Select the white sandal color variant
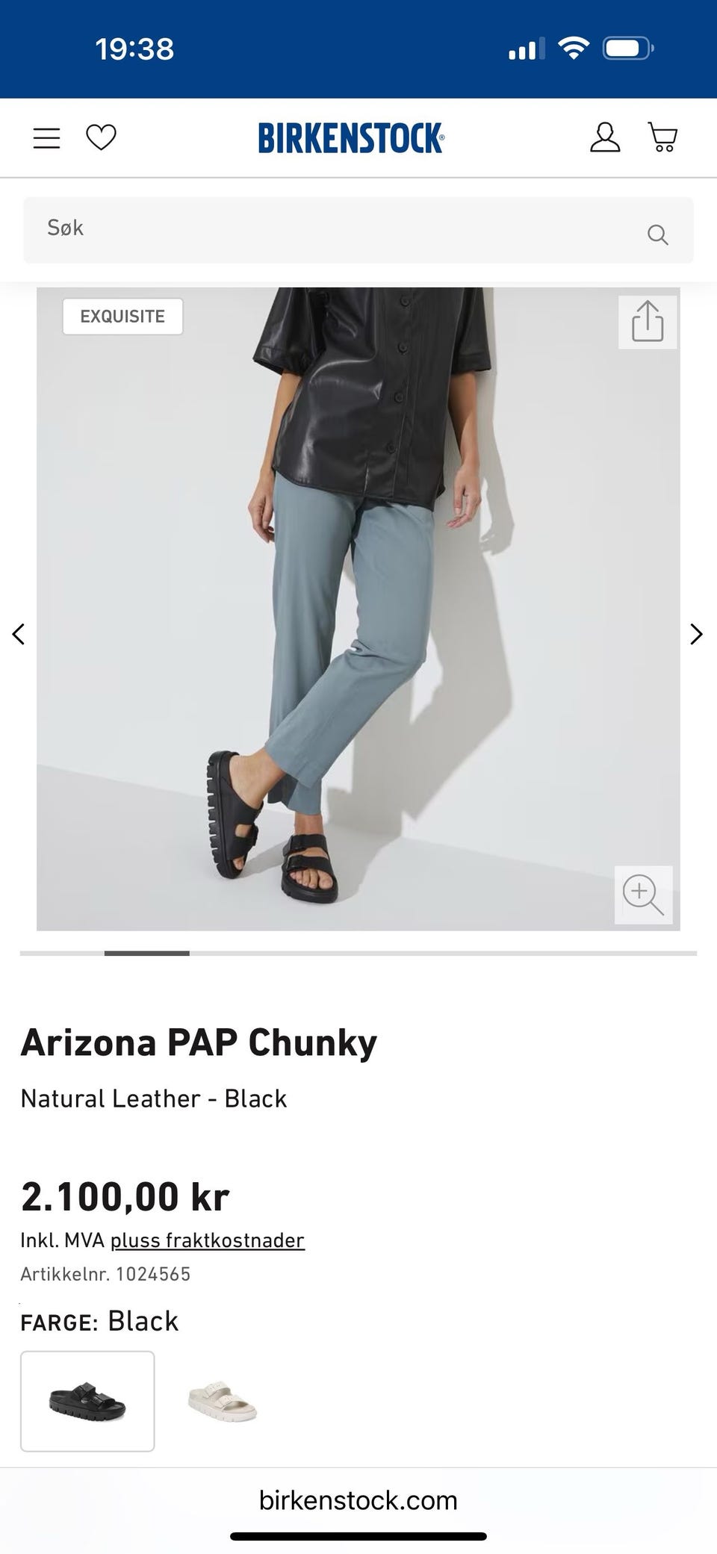717x1554 pixels. click(222, 1401)
